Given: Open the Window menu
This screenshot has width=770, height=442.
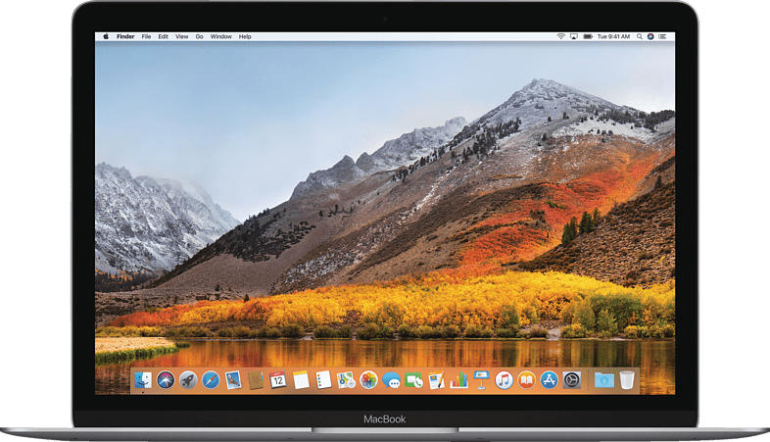Looking at the screenshot, I should click(221, 36).
